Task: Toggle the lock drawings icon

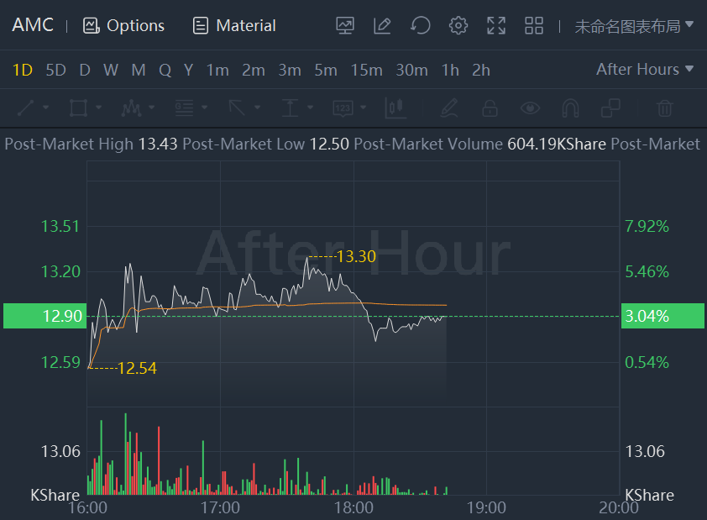Action: (489, 108)
